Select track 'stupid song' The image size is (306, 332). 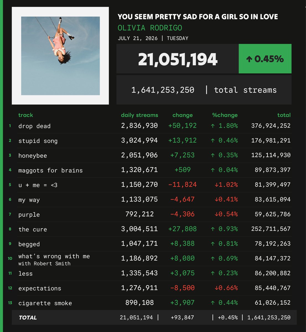pyautogui.click(x=38, y=141)
